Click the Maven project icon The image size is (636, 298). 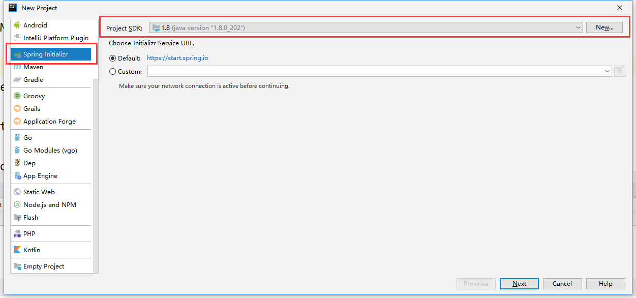(x=17, y=67)
